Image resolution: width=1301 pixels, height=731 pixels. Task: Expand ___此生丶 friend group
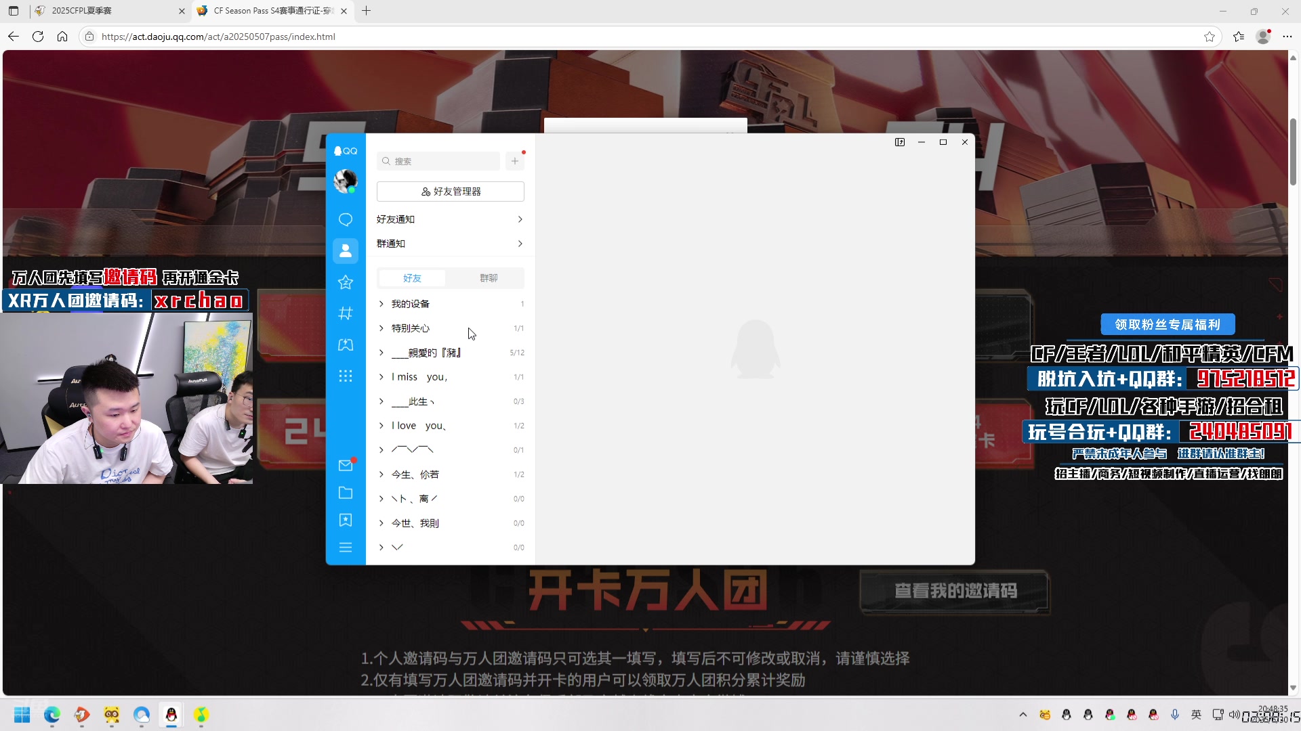pos(451,401)
